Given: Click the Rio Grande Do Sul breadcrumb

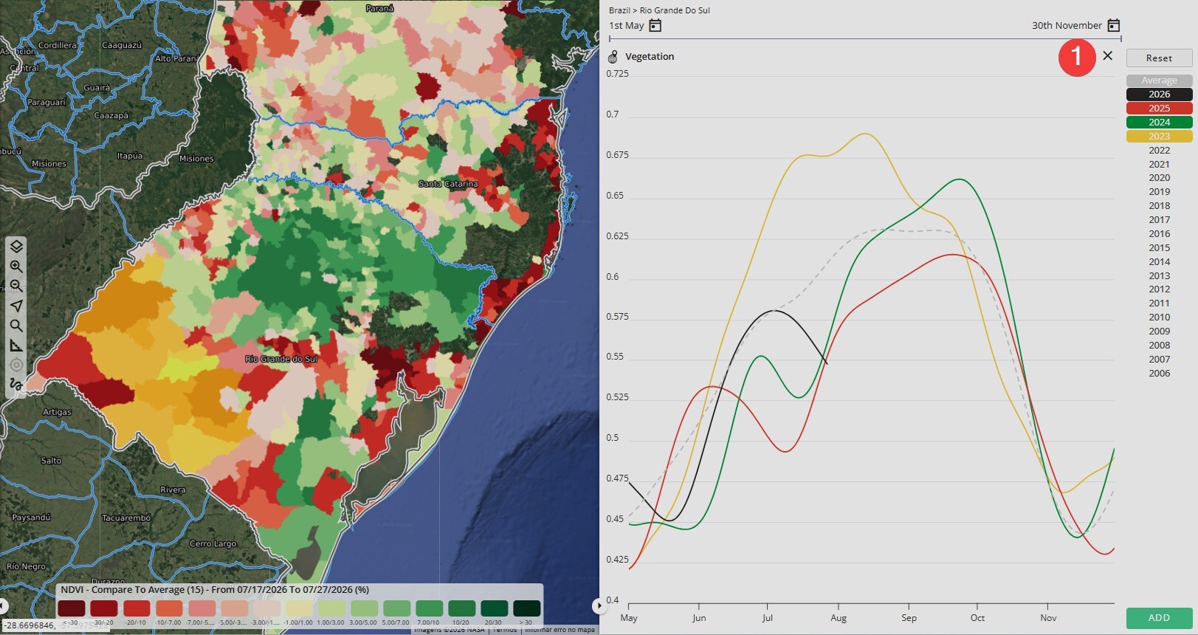Looking at the screenshot, I should (x=675, y=10).
